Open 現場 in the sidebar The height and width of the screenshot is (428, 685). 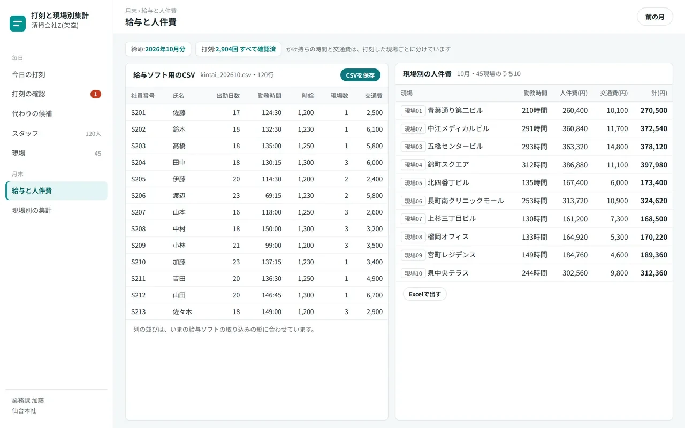[56, 154]
